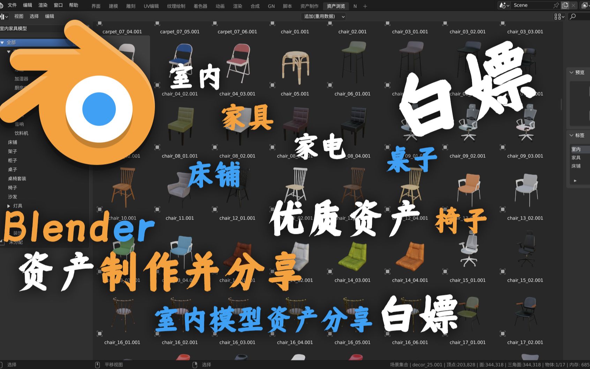Switch to the GN workspace tab

271,6
